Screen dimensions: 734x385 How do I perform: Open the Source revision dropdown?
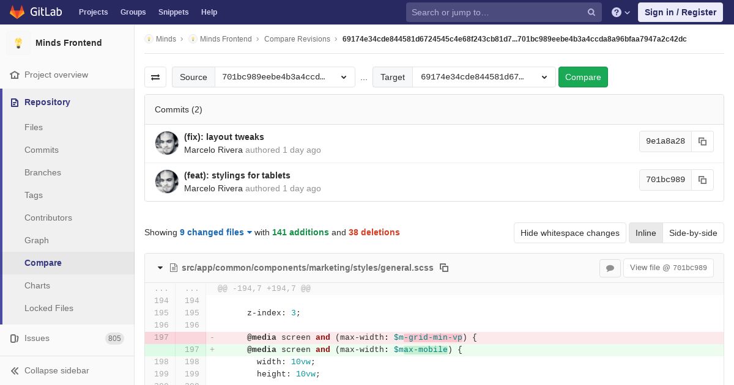(x=284, y=77)
